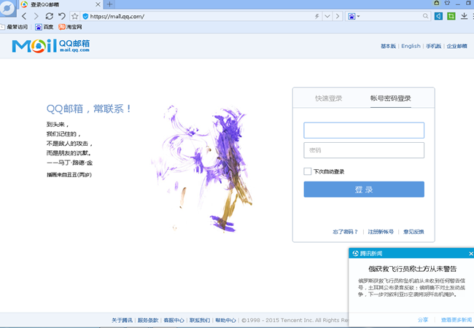This screenshot has width=474, height=328.
Task: Open the 企业邮箱 link
Action: [456, 46]
